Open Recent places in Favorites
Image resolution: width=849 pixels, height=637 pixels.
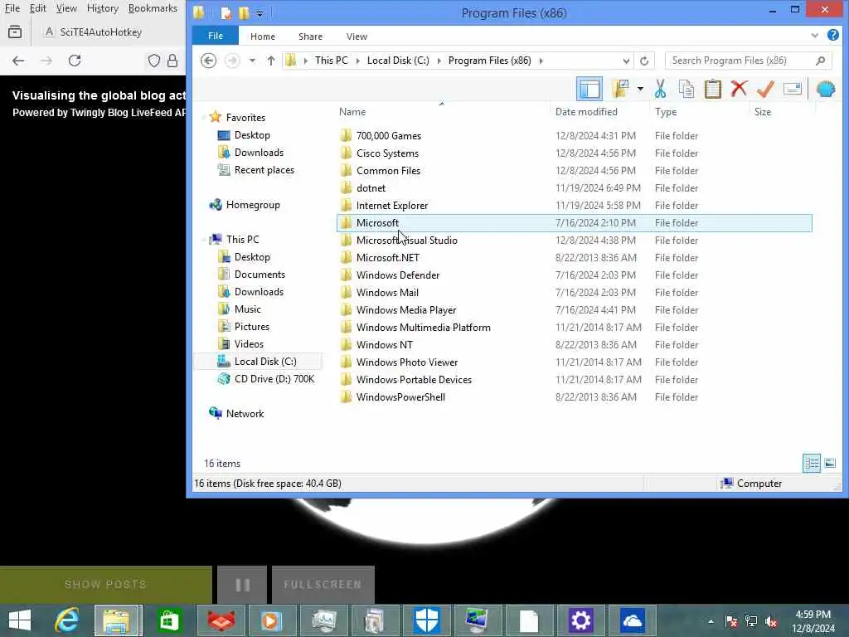tap(264, 170)
